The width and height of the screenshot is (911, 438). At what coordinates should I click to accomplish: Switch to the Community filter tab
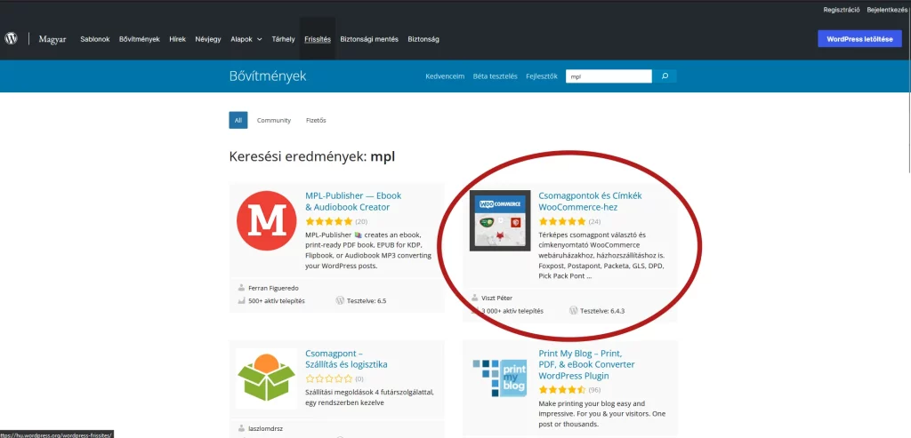click(274, 120)
